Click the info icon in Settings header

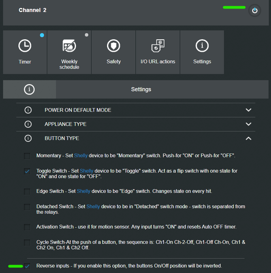coord(30,89)
